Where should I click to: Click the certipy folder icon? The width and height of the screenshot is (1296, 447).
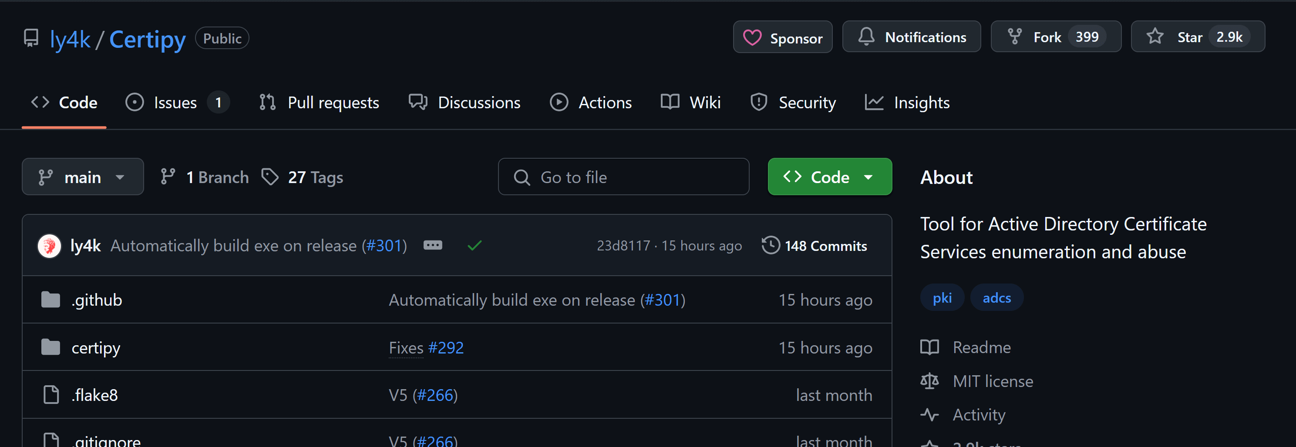tap(50, 347)
